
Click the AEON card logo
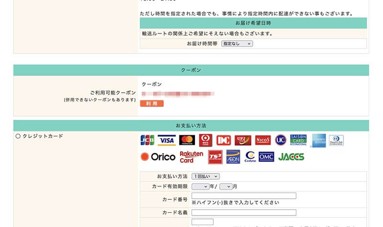(x=233, y=157)
